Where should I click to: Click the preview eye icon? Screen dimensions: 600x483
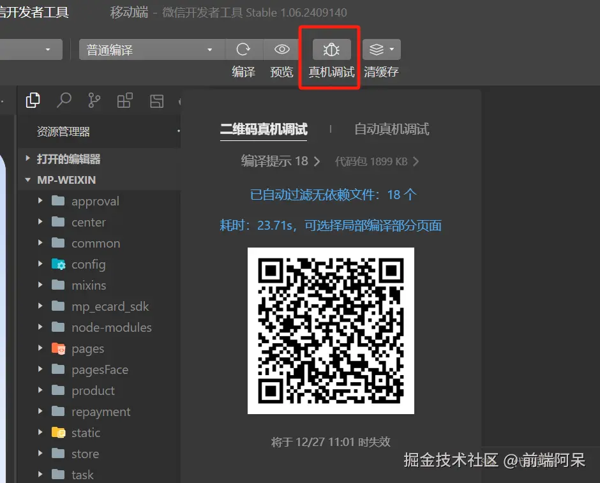point(282,49)
